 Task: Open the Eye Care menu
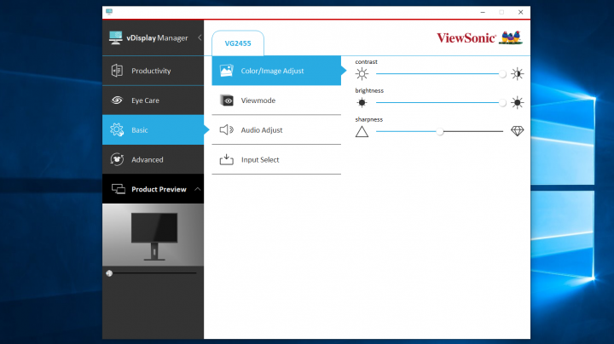[x=153, y=100]
